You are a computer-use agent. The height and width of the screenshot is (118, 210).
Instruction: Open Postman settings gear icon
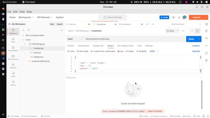point(174,17)
